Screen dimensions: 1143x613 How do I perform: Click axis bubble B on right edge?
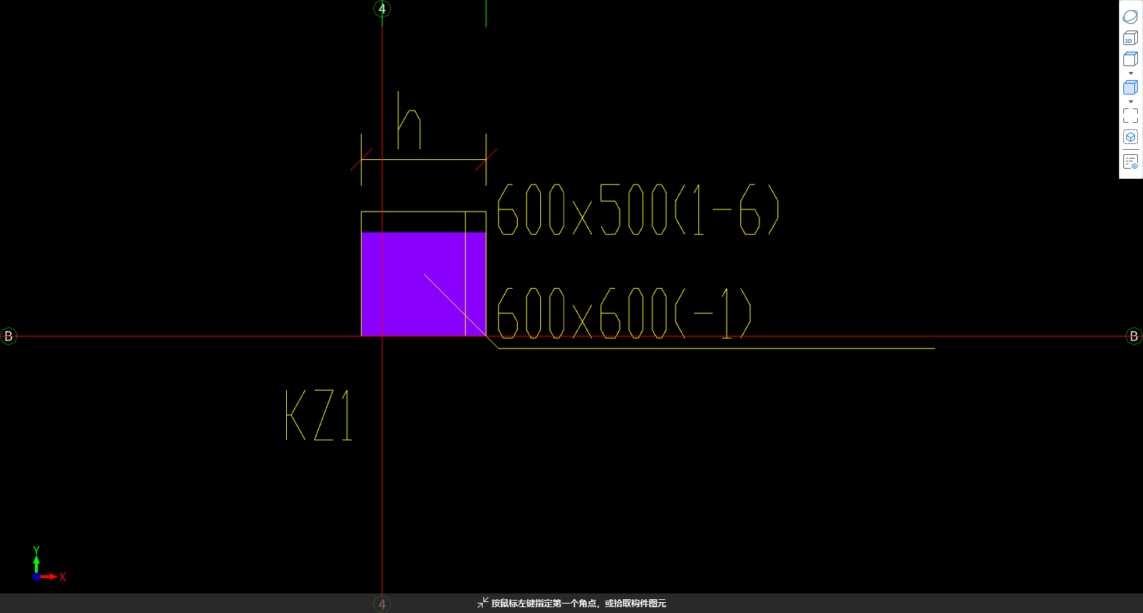[x=1134, y=336]
